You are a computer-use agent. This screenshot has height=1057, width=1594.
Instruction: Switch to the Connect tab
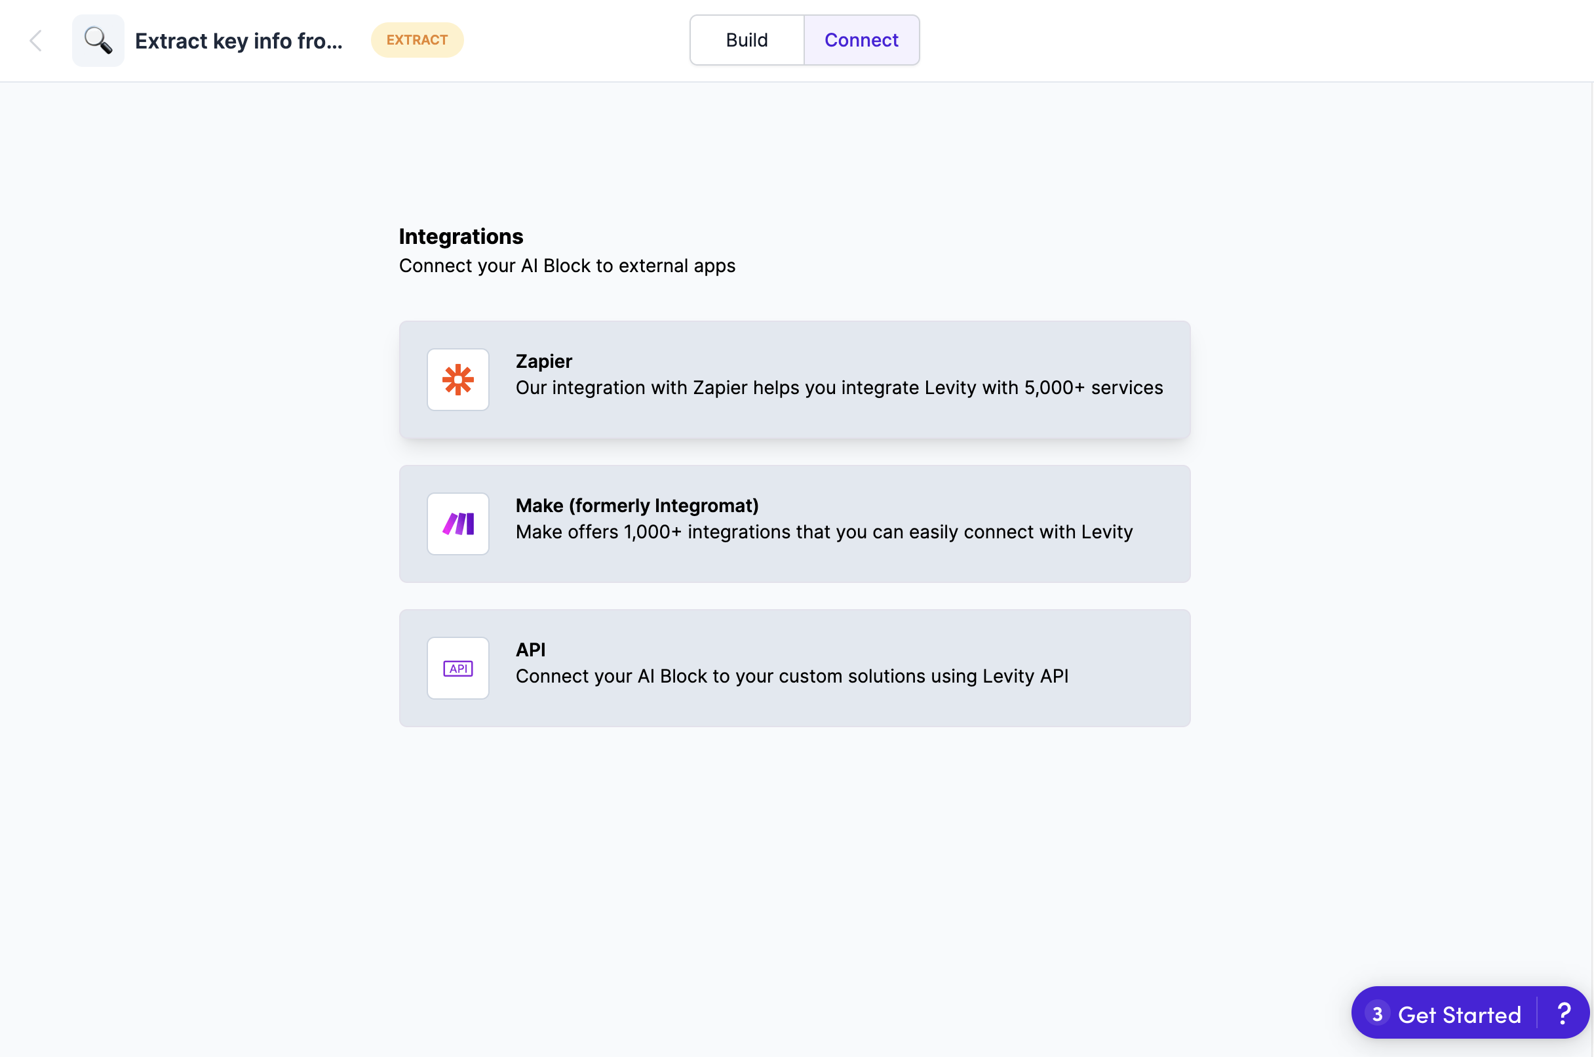pyautogui.click(x=862, y=40)
